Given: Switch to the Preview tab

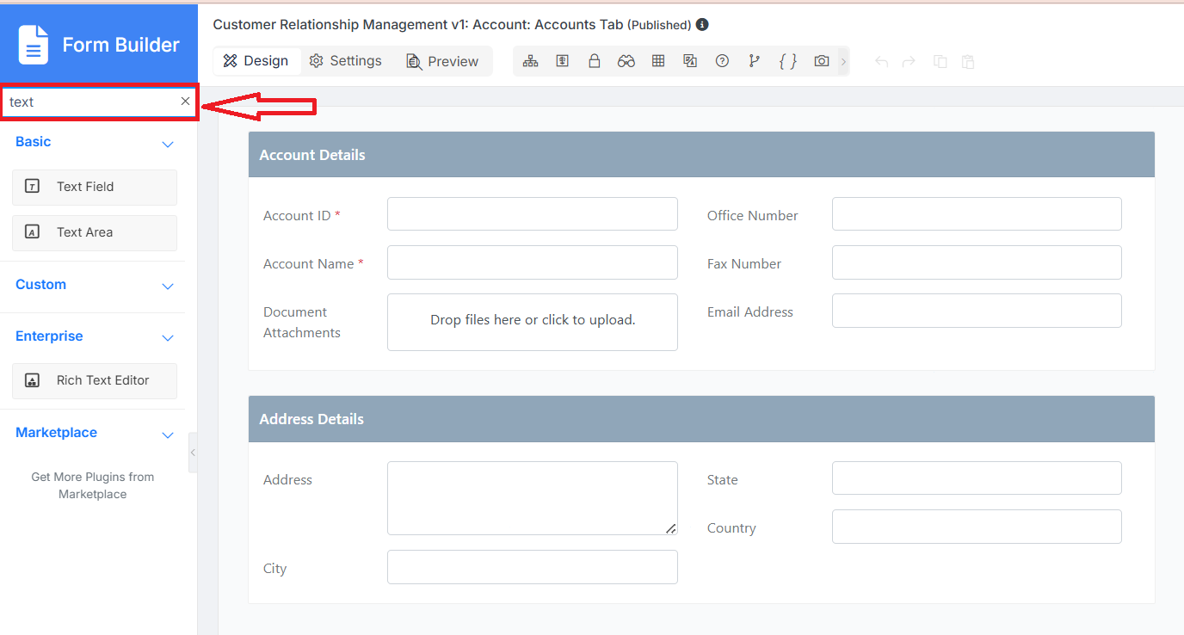Looking at the screenshot, I should pyautogui.click(x=442, y=61).
